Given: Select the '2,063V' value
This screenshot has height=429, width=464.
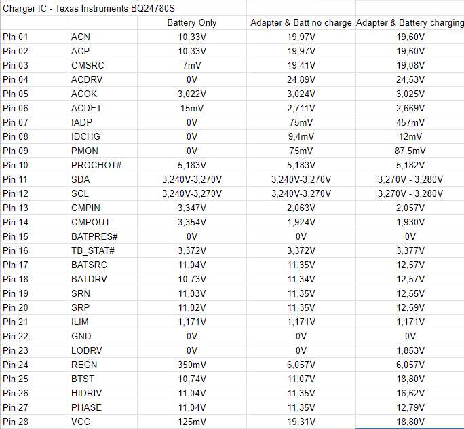Looking at the screenshot, I should [301, 208].
